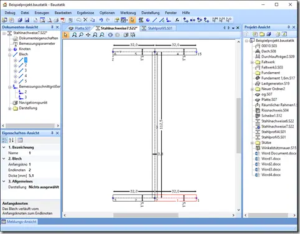Open the document tab list dropdown arrow
The width and height of the screenshot is (300, 234).
pos(233,28)
